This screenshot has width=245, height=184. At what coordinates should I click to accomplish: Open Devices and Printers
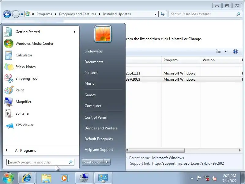101,128
